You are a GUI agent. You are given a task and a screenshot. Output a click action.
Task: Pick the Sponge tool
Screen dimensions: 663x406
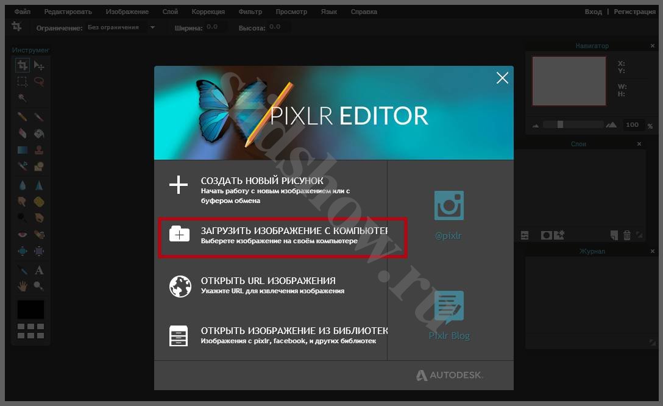(39, 202)
